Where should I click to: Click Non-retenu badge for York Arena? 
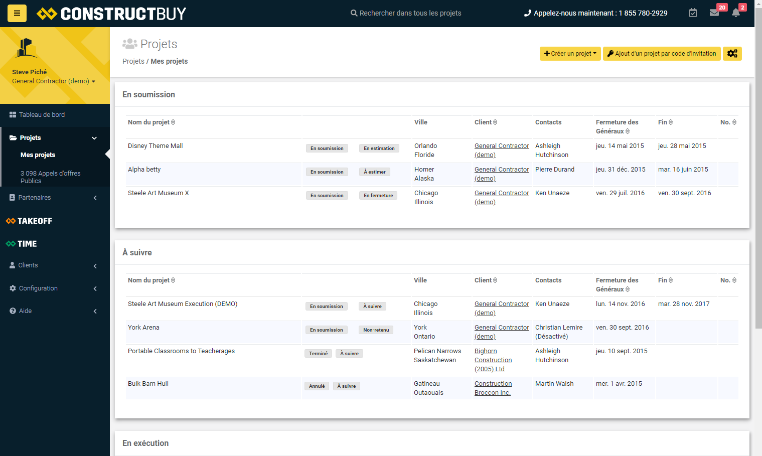coord(376,330)
